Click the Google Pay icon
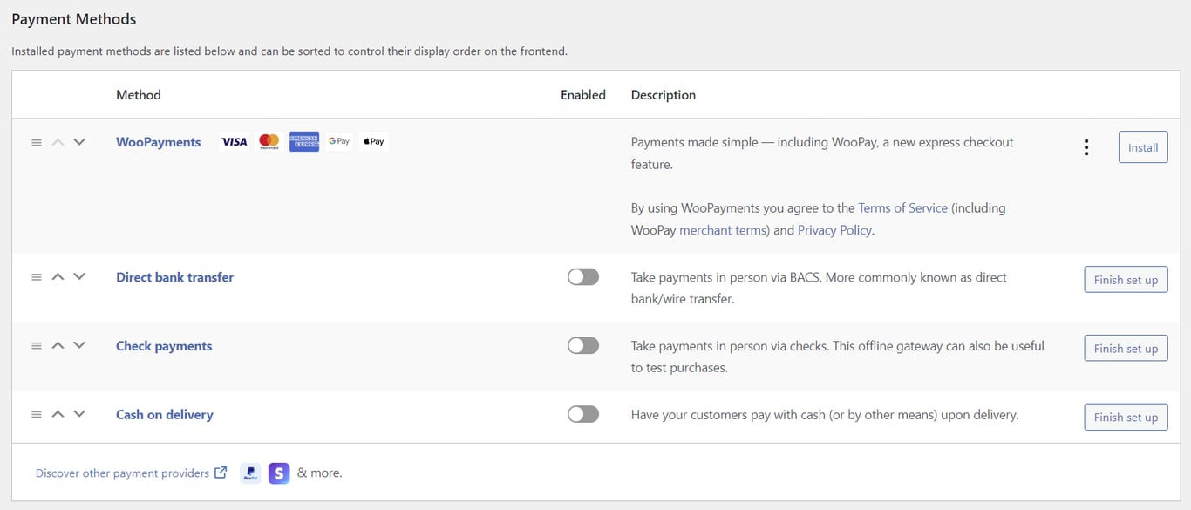1191x510 pixels. (338, 140)
